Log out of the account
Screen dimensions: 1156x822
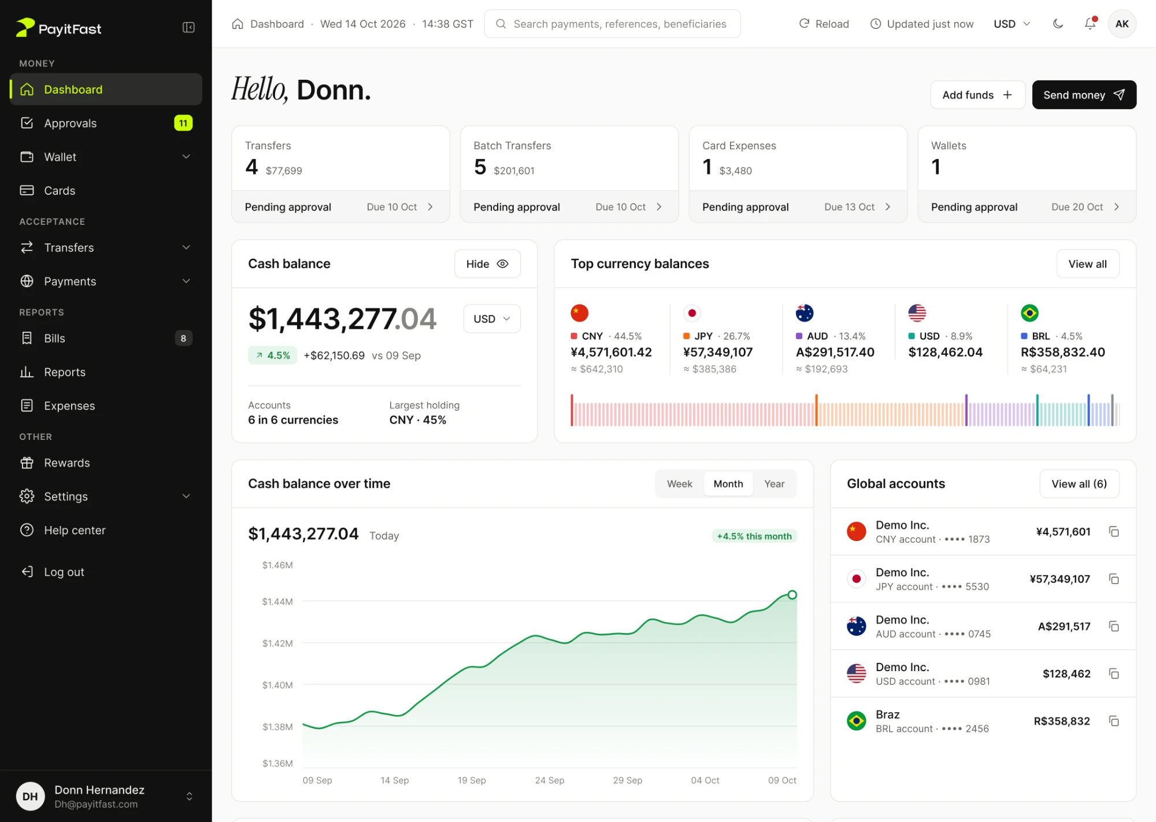tap(106, 572)
